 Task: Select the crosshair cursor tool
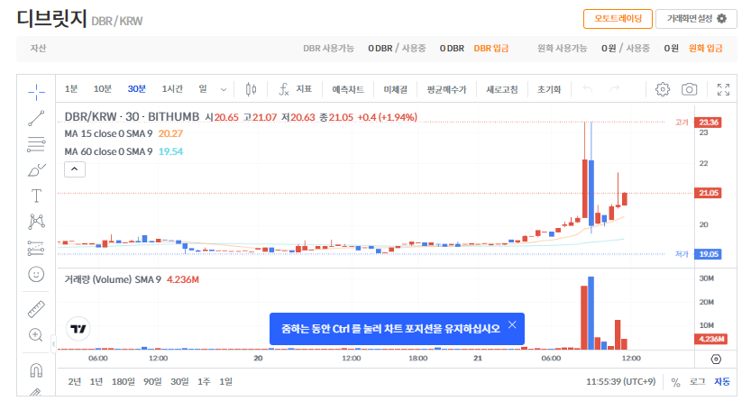point(36,92)
